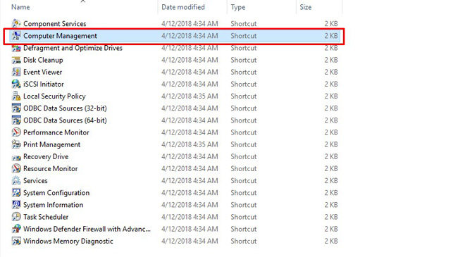Click the Services gear icon

pos(16,180)
